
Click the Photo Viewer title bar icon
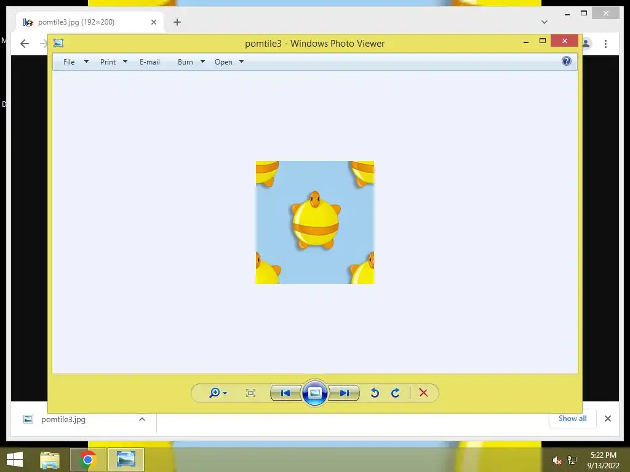pyautogui.click(x=58, y=43)
